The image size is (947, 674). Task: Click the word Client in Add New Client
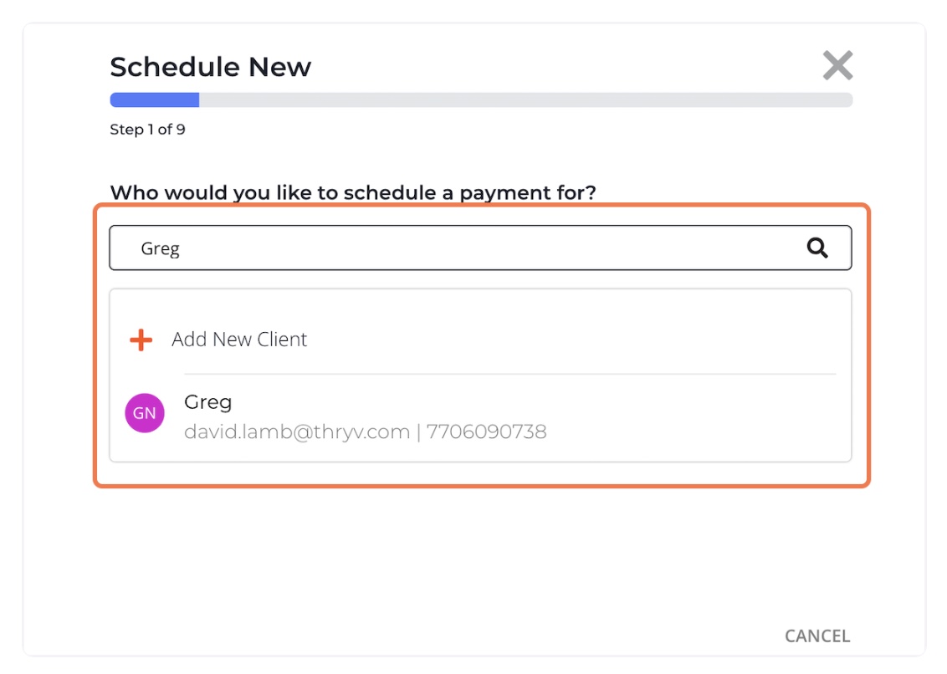(281, 340)
